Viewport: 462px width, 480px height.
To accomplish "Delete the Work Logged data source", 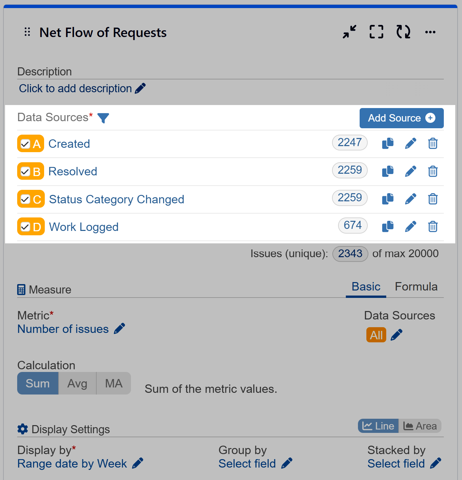I will coord(433,226).
